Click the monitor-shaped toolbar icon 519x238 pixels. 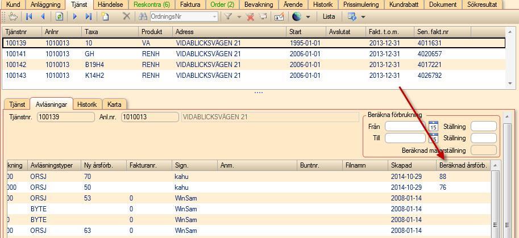[x=263, y=16]
